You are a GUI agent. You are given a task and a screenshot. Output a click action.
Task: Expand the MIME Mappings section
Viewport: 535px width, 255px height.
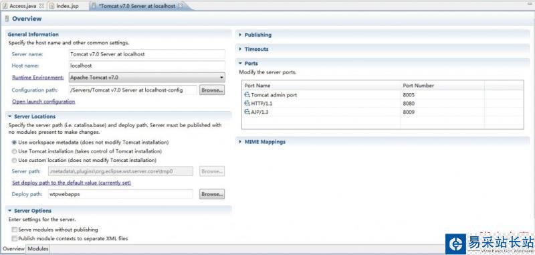[240, 142]
